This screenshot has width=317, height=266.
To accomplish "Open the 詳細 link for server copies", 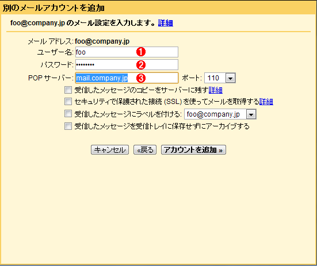I will point(216,90).
